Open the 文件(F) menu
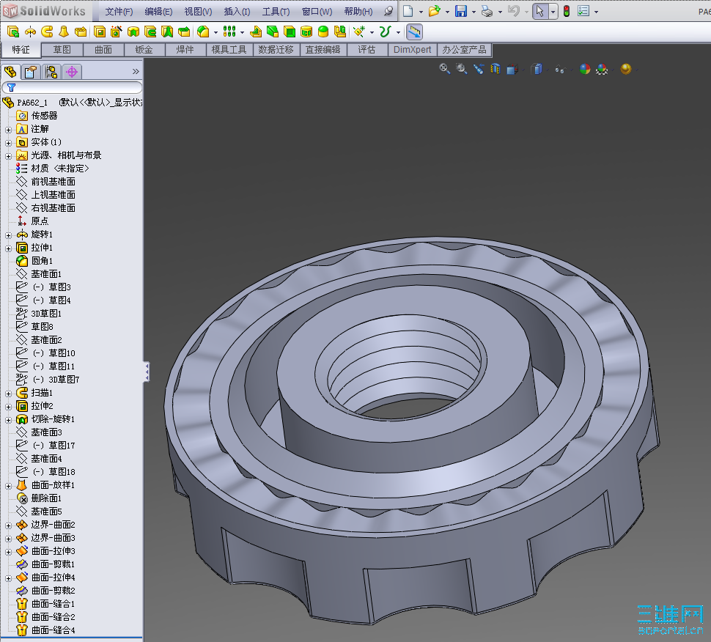 119,12
